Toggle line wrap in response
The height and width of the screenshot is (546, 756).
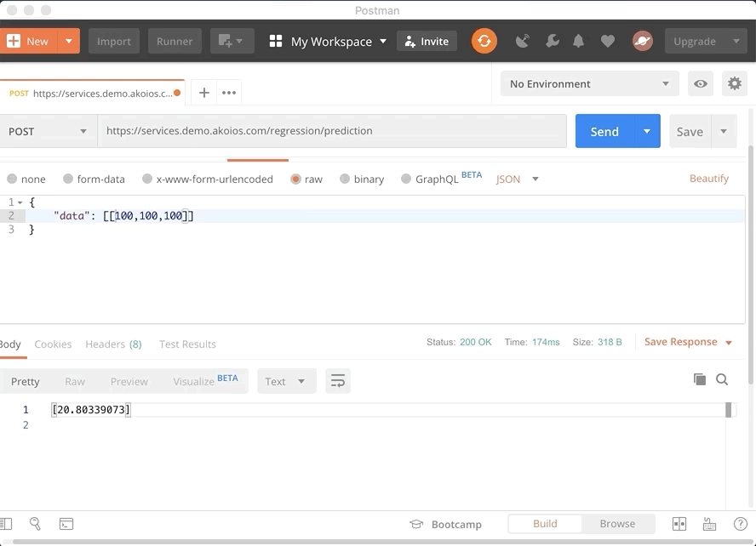[338, 381]
